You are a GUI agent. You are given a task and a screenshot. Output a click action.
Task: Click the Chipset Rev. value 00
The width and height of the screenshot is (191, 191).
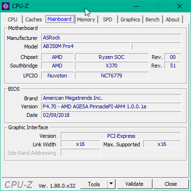click(x=173, y=57)
